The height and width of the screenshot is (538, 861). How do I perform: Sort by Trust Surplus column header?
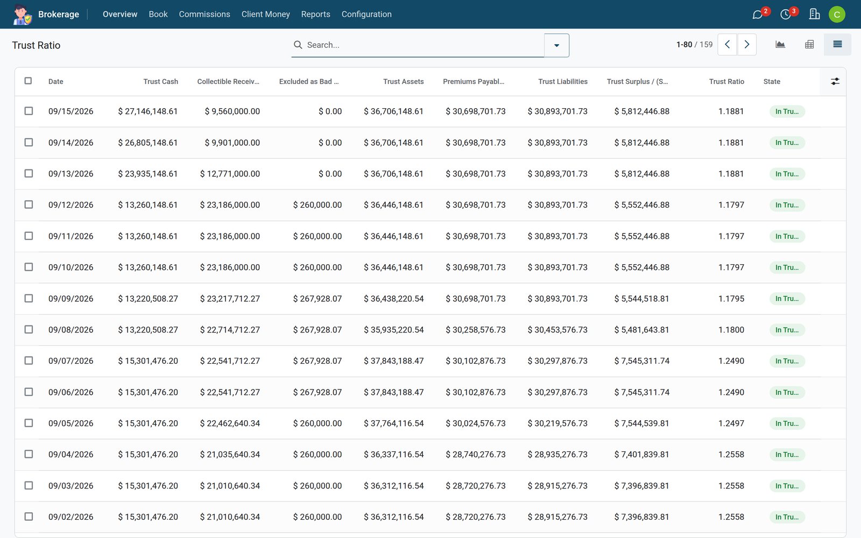tap(638, 82)
